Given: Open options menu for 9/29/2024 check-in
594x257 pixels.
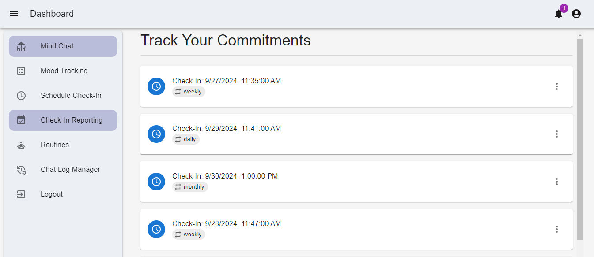Looking at the screenshot, I should (x=557, y=134).
